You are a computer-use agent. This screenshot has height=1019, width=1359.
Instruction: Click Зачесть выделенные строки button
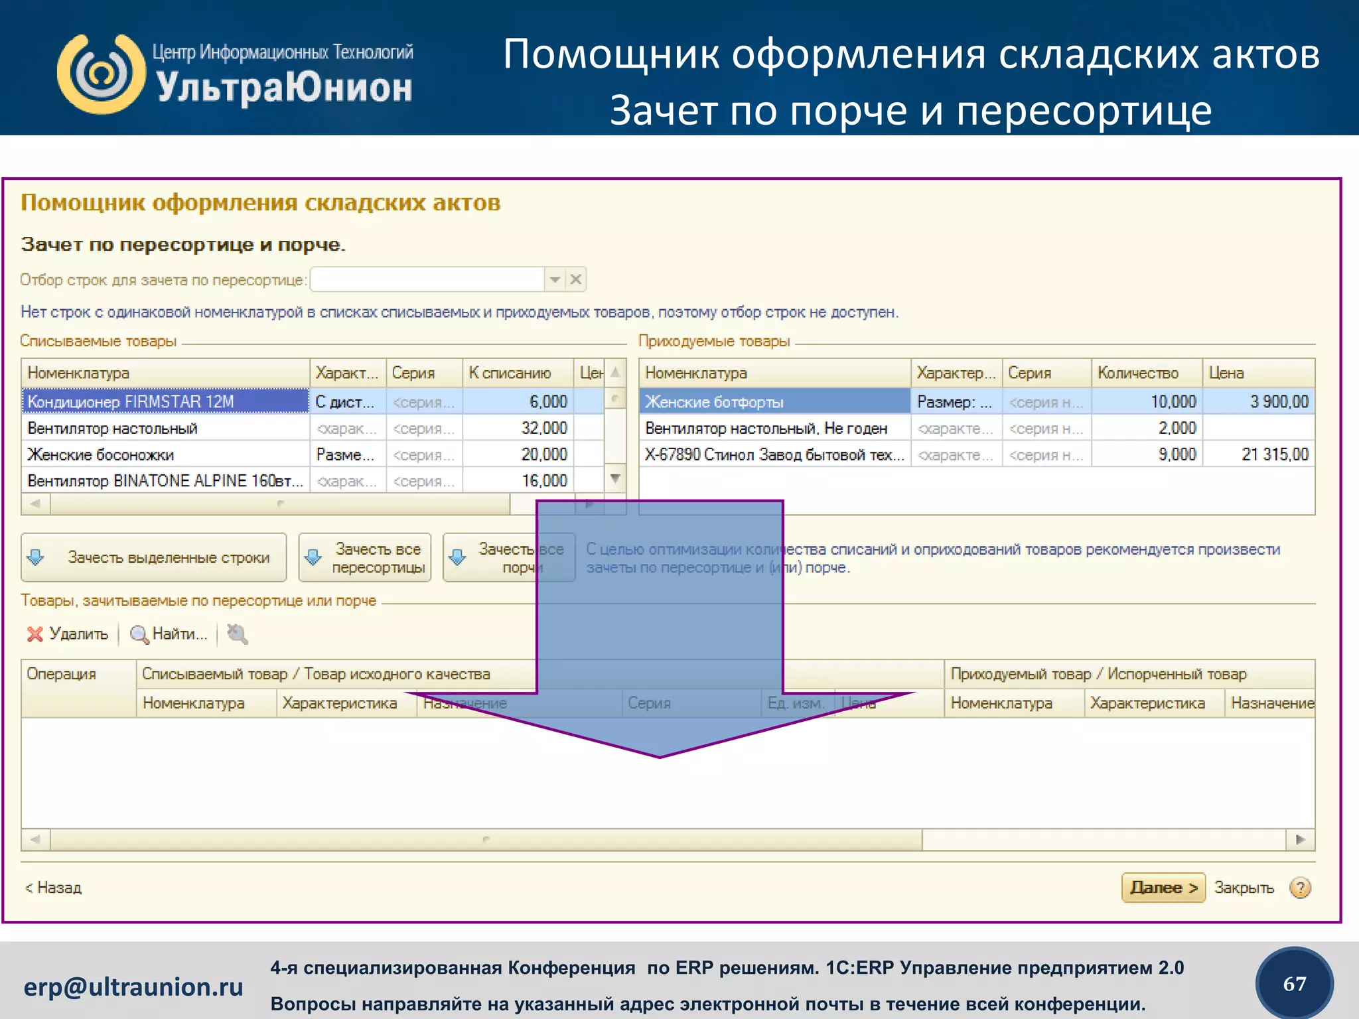[154, 557]
